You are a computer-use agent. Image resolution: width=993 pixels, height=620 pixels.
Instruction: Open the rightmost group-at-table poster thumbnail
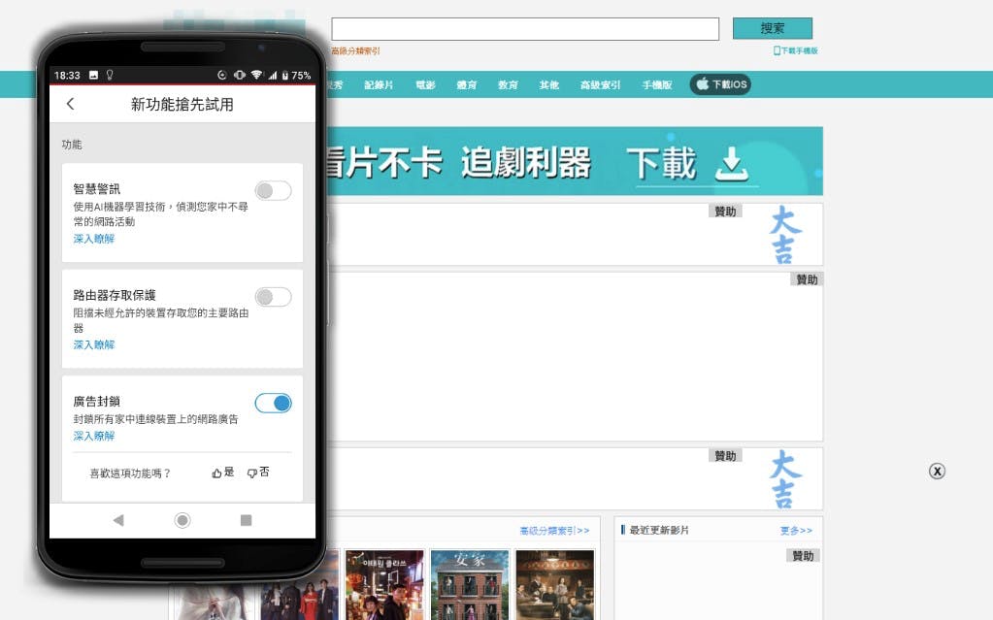[x=555, y=584]
